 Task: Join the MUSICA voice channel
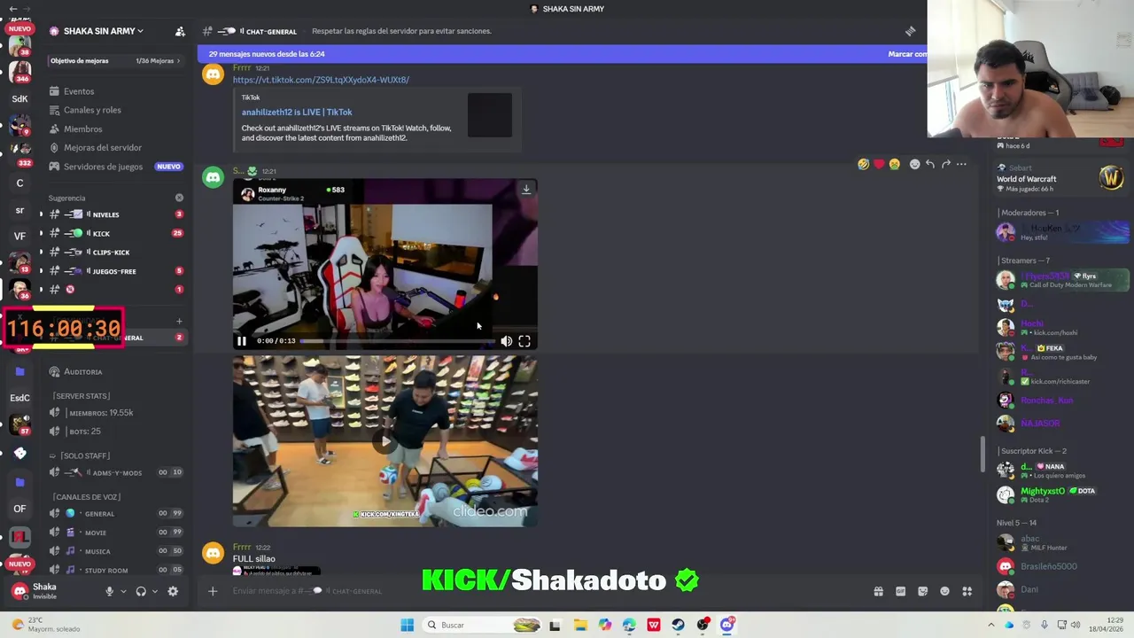(x=115, y=551)
